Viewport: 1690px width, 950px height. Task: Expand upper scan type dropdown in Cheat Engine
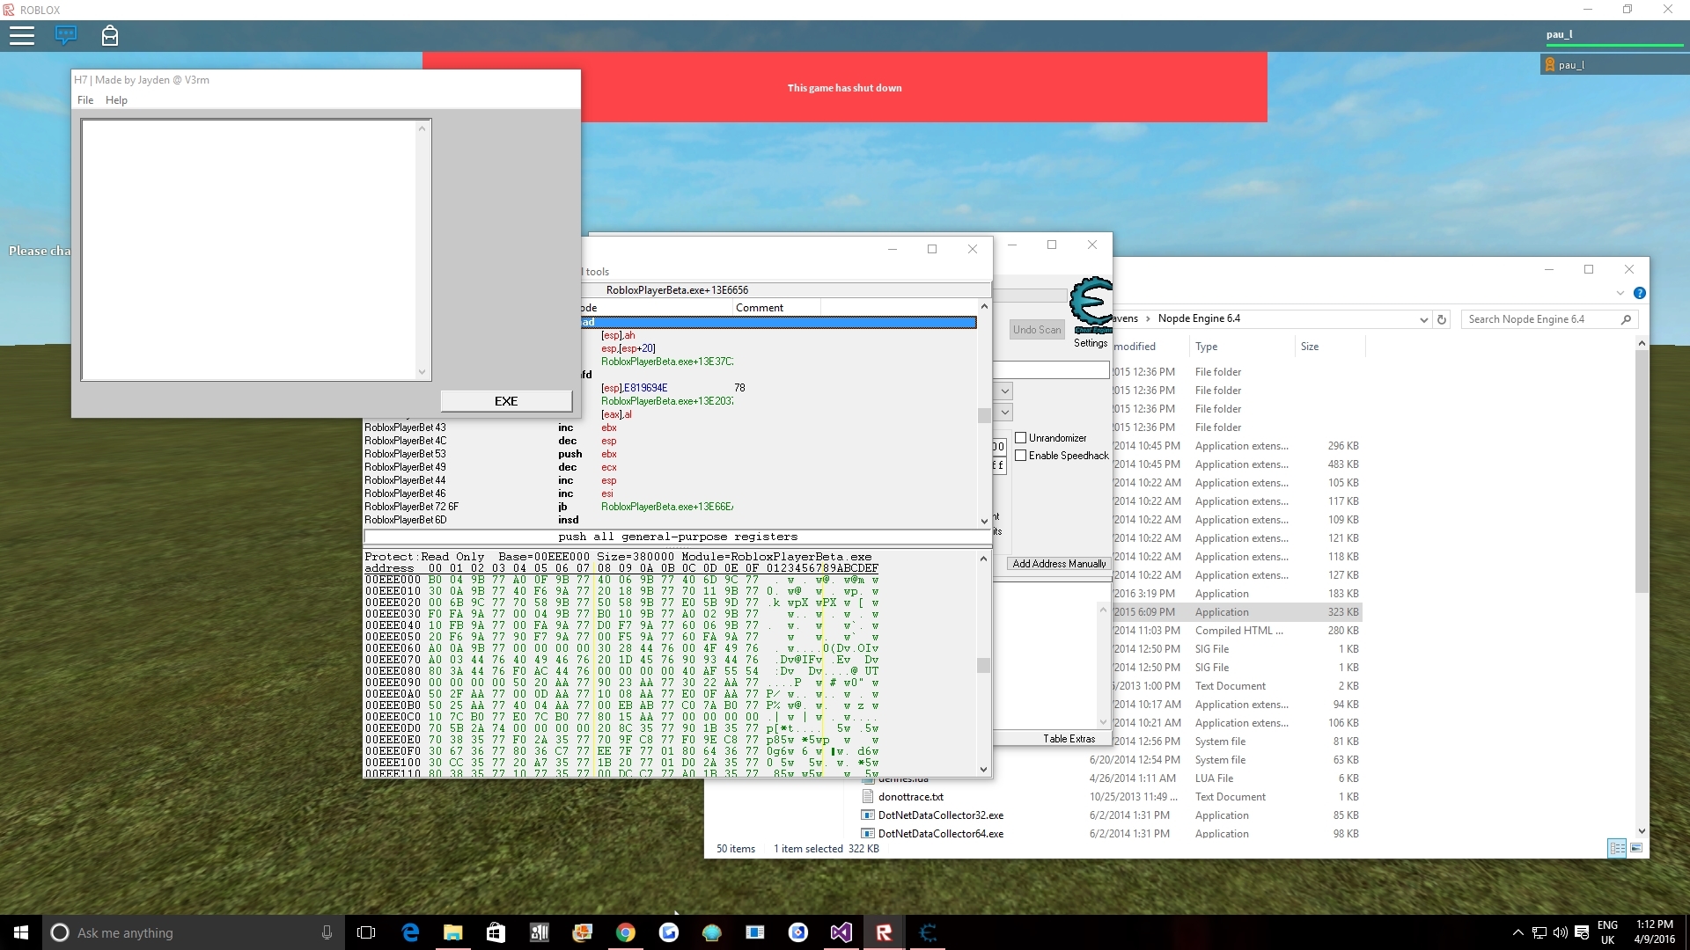point(1005,391)
